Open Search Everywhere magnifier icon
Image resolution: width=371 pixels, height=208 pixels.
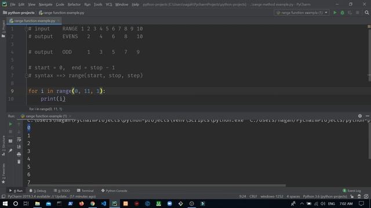(367, 13)
